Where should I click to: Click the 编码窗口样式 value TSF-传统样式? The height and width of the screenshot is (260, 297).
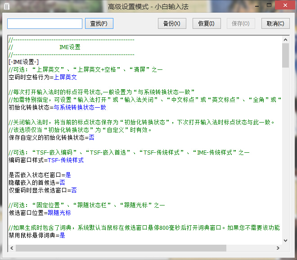66,160
